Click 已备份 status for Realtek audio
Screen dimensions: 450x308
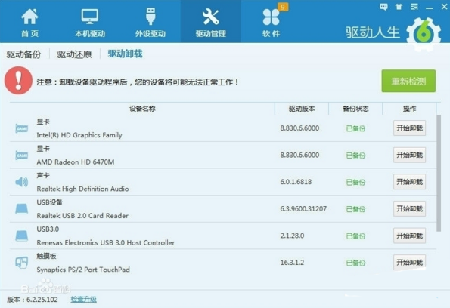[355, 182]
